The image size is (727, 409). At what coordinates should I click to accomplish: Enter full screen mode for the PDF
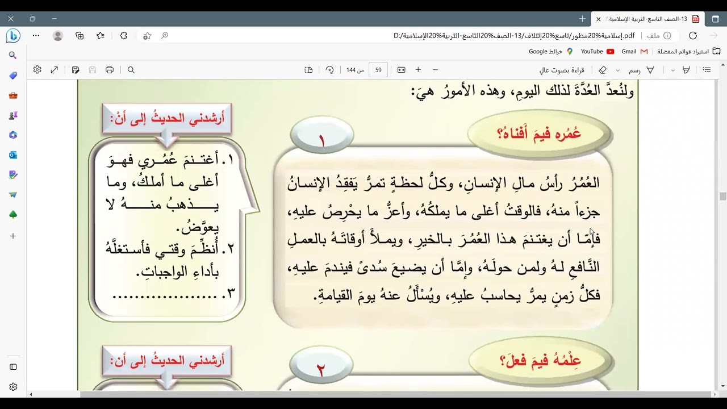[x=55, y=70]
